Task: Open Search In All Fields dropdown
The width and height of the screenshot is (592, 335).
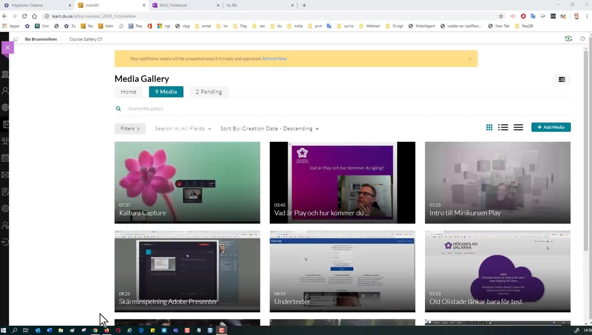Action: 183,128
